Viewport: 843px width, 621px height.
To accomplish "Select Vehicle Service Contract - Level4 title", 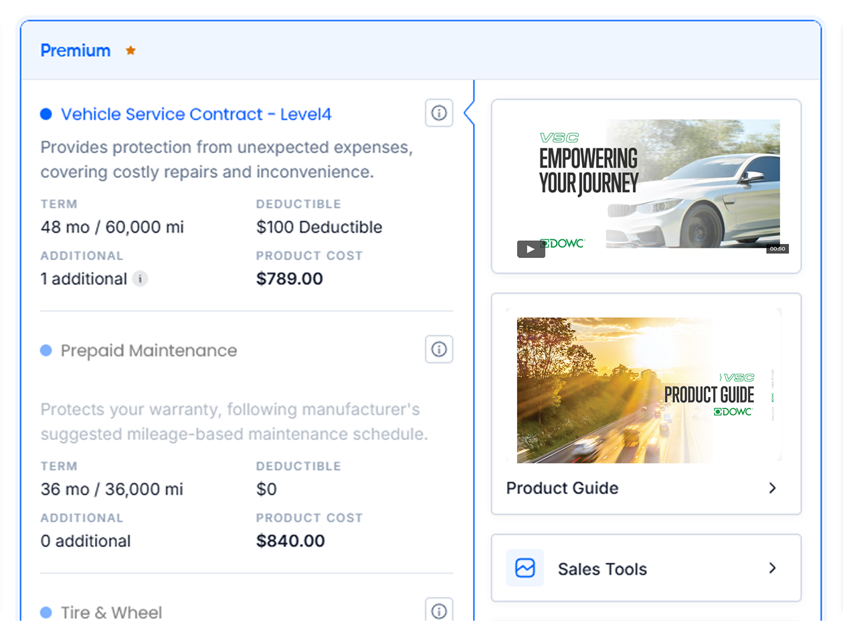I will click(196, 114).
